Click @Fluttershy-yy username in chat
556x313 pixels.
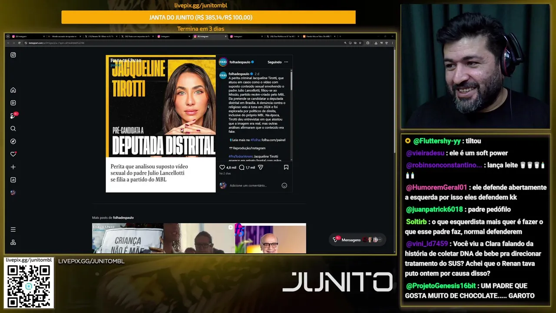point(437,141)
